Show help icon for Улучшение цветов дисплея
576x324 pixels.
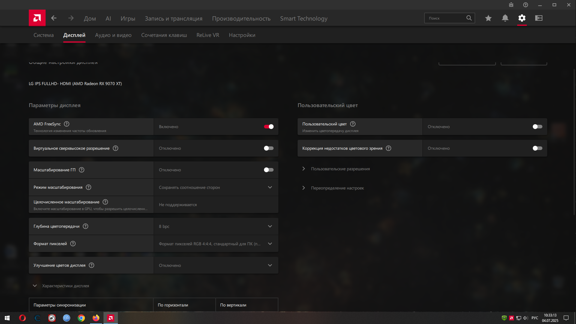(x=91, y=265)
